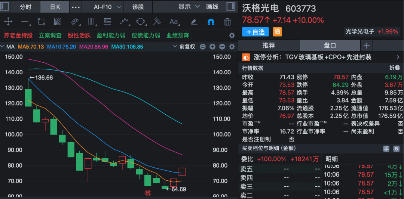Expand 涨停分析 details arrow
The width and height of the screenshot is (404, 199).
coord(398,57)
